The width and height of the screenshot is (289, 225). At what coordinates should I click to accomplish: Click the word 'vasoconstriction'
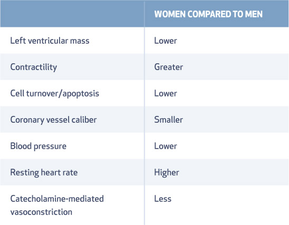(x=41, y=212)
